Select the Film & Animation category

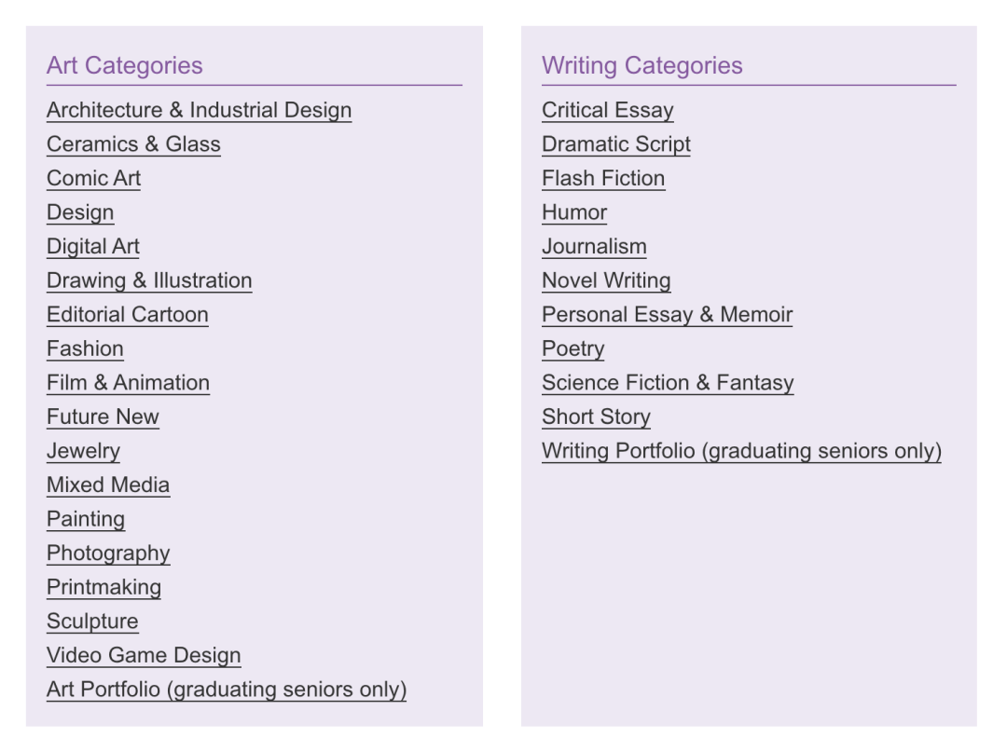pos(129,383)
